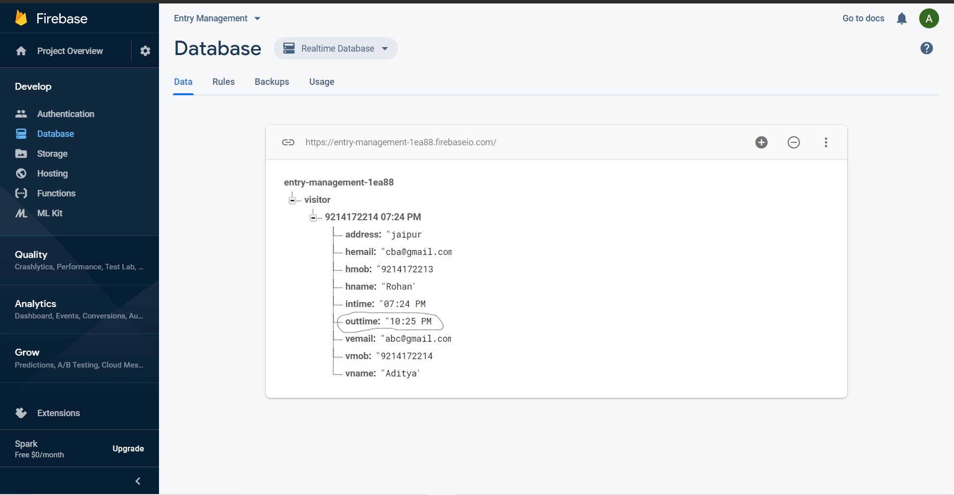The width and height of the screenshot is (954, 495).
Task: Open the Realtime Database dropdown arrow
Action: 385,49
